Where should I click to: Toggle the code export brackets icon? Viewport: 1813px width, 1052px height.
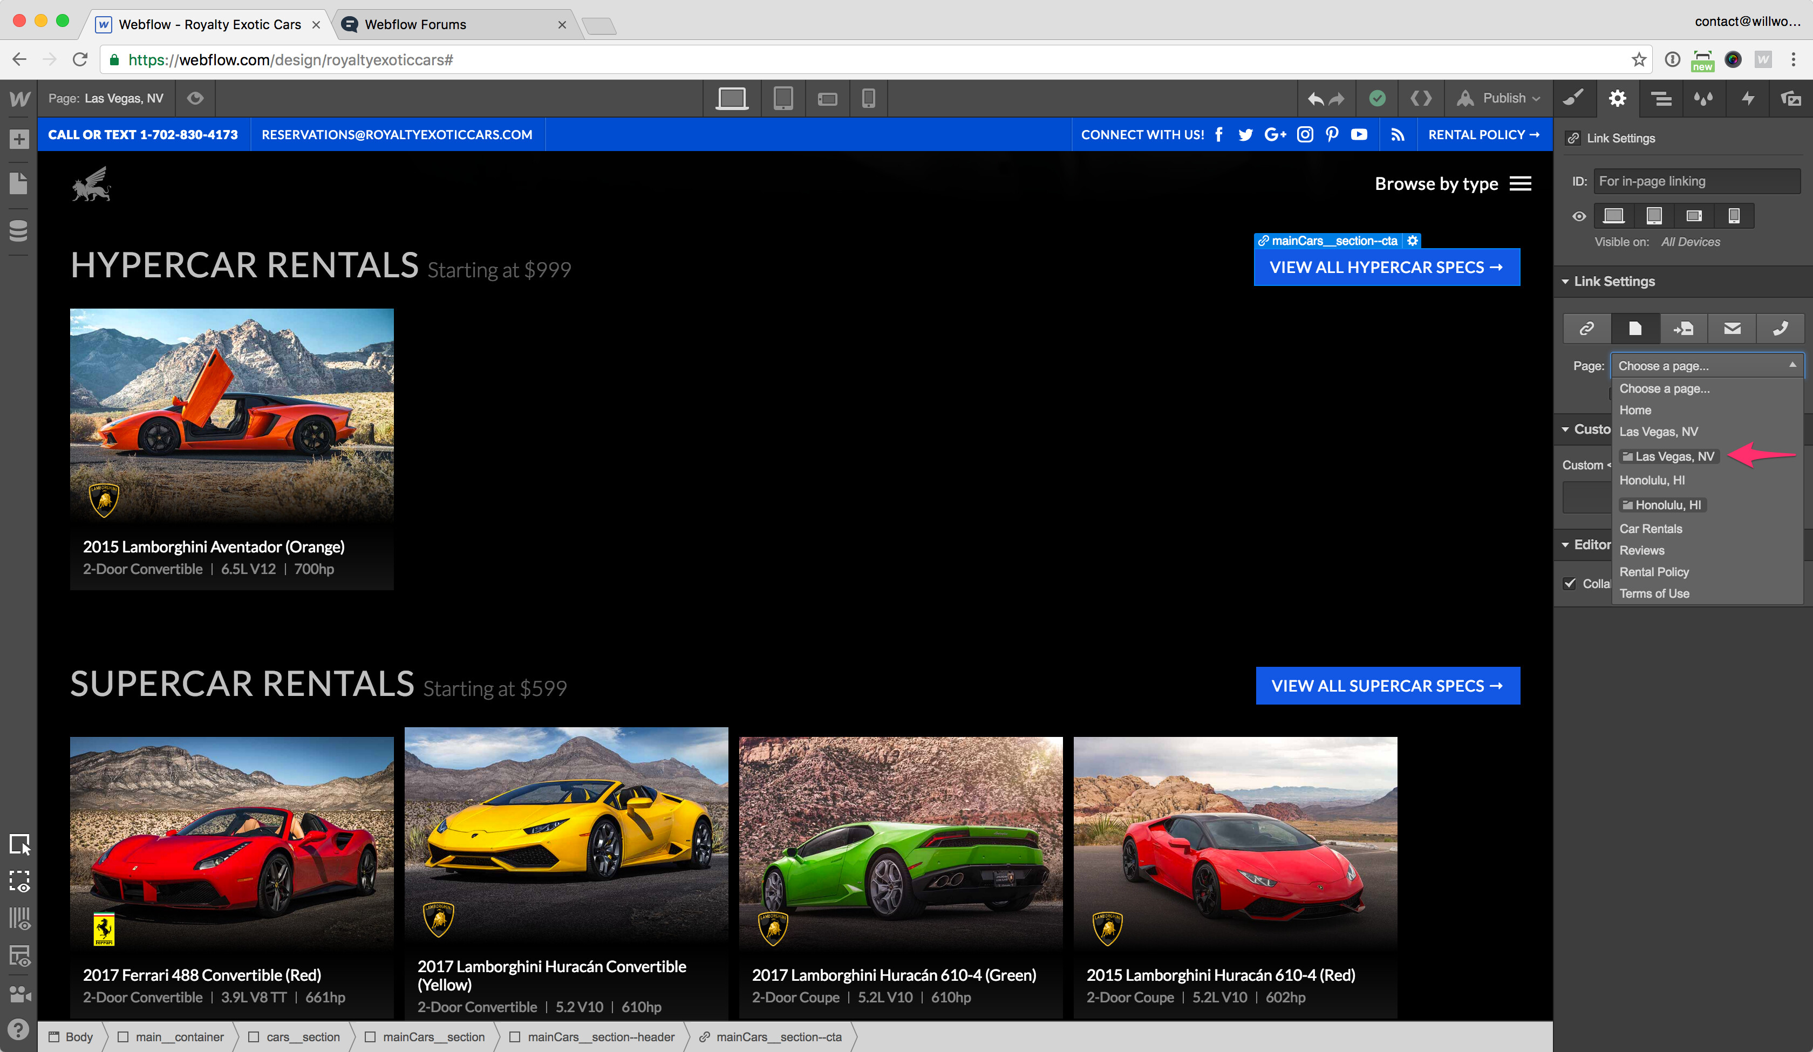pos(1420,98)
